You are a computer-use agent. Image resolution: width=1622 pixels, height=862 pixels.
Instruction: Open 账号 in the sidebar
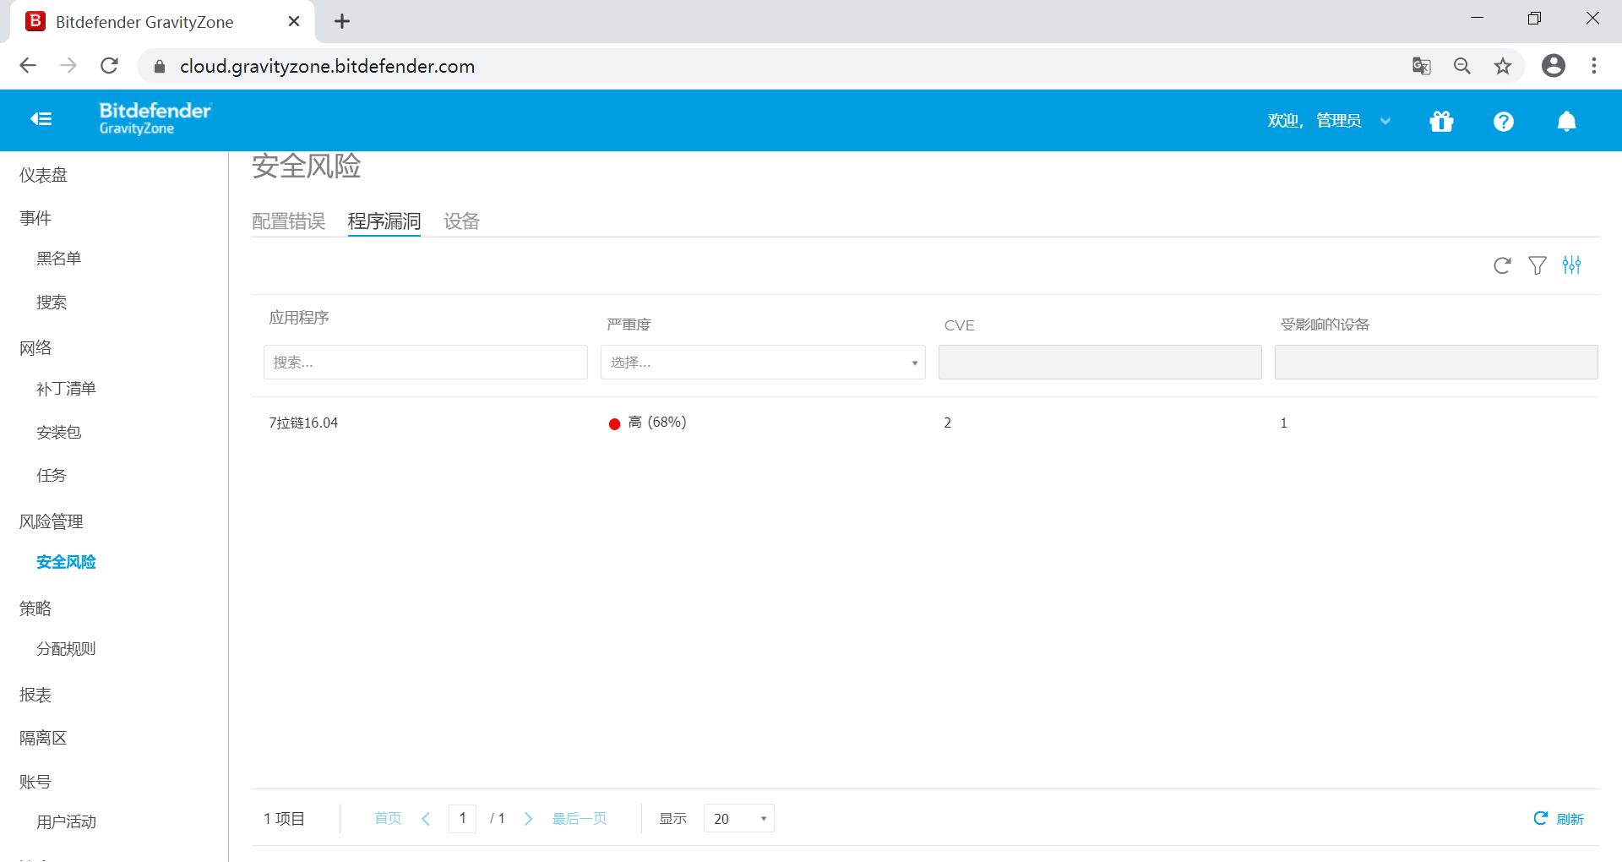pyautogui.click(x=35, y=782)
